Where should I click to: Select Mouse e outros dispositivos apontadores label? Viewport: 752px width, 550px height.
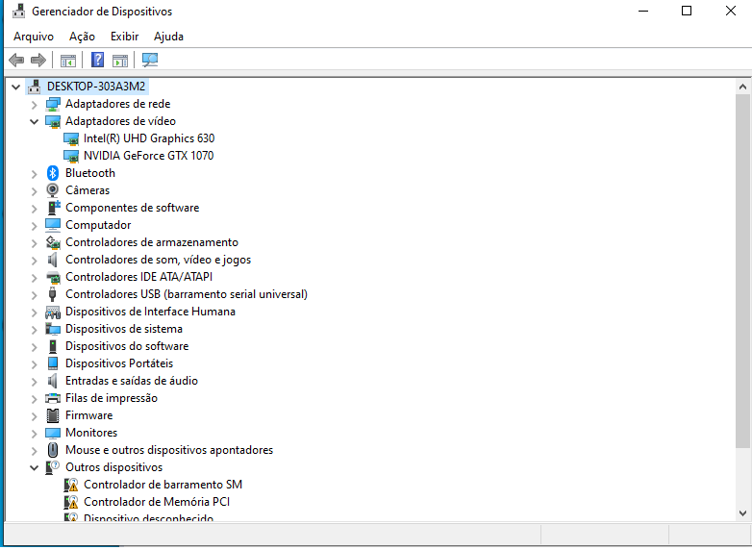pyautogui.click(x=169, y=450)
